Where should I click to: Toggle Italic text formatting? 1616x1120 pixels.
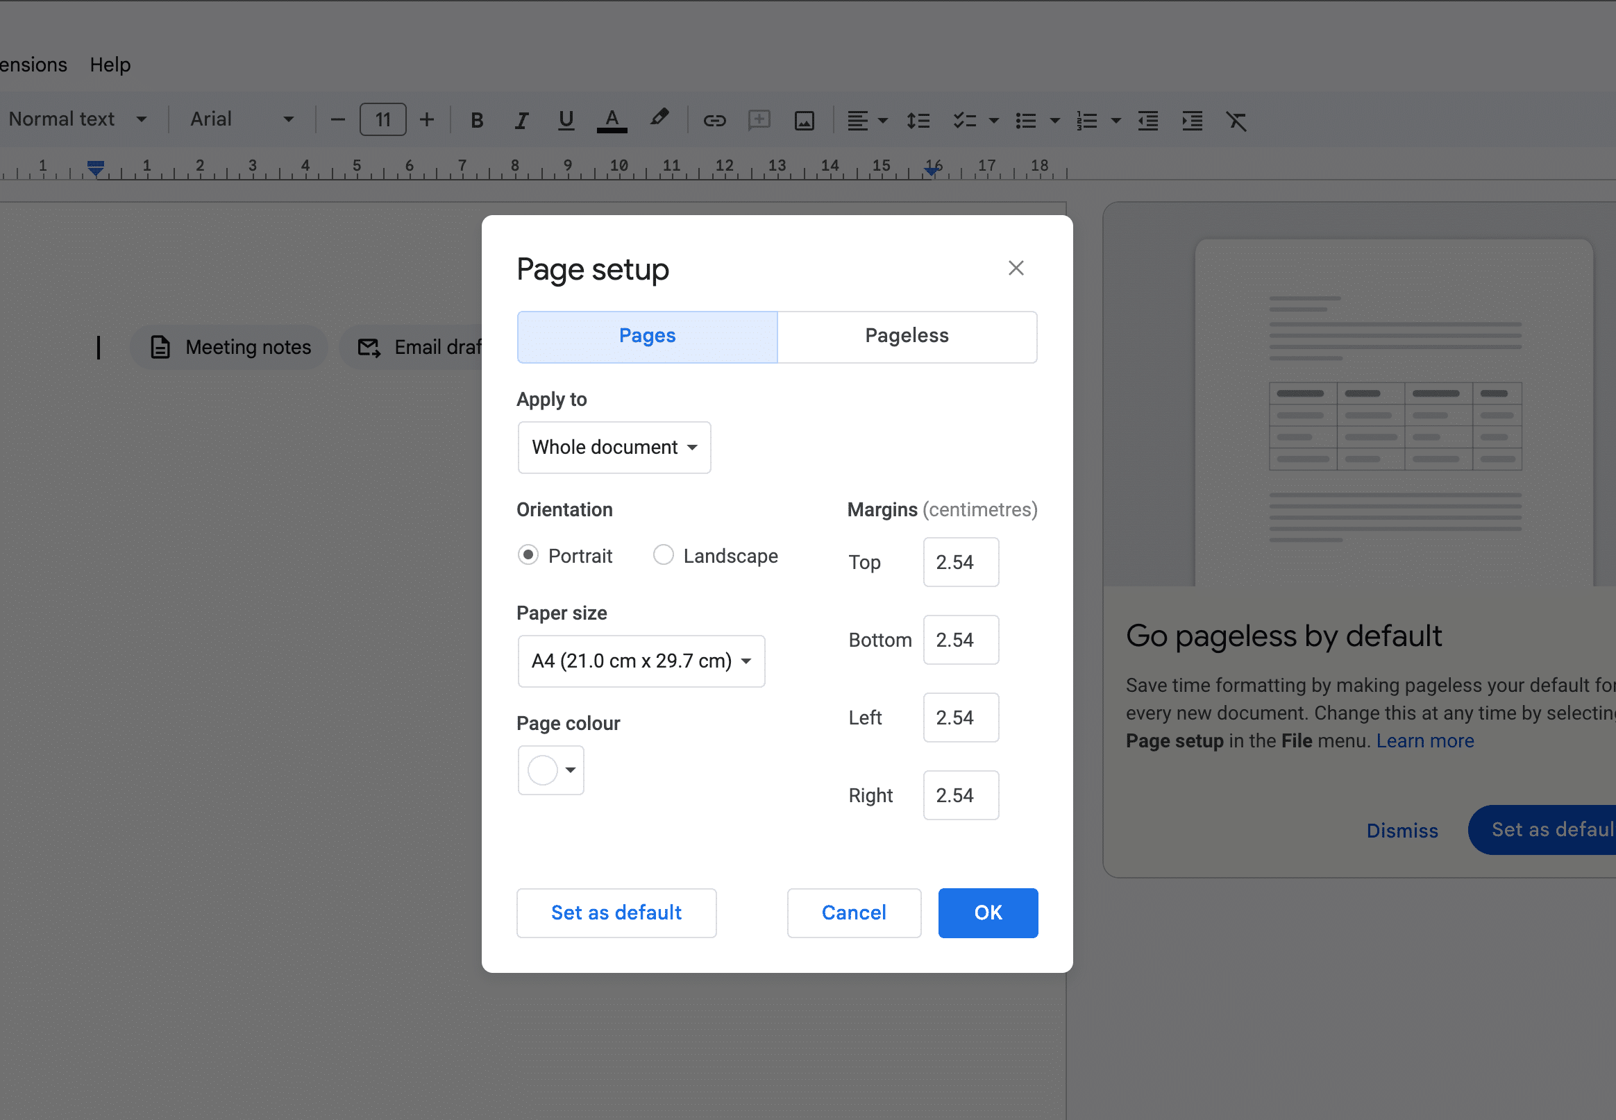tap(521, 121)
